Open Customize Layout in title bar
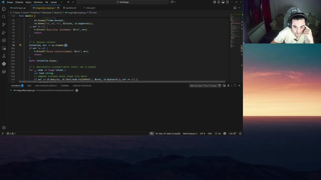The image size is (321, 180). 215,2
